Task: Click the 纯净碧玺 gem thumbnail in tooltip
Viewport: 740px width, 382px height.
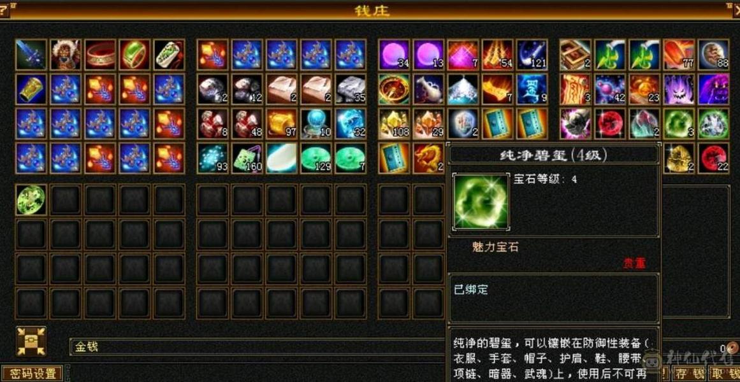Action: tap(481, 201)
